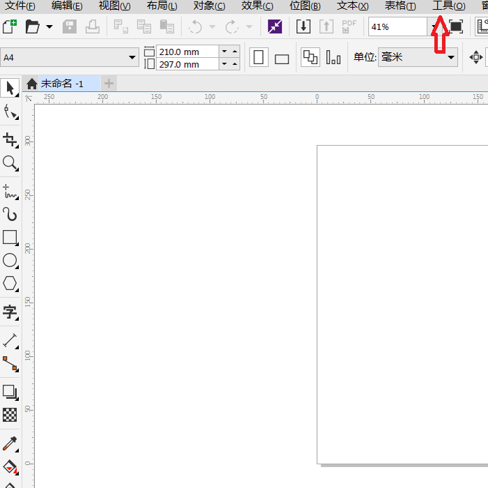
Task: Pick the Ellipse tool
Action: point(10,261)
